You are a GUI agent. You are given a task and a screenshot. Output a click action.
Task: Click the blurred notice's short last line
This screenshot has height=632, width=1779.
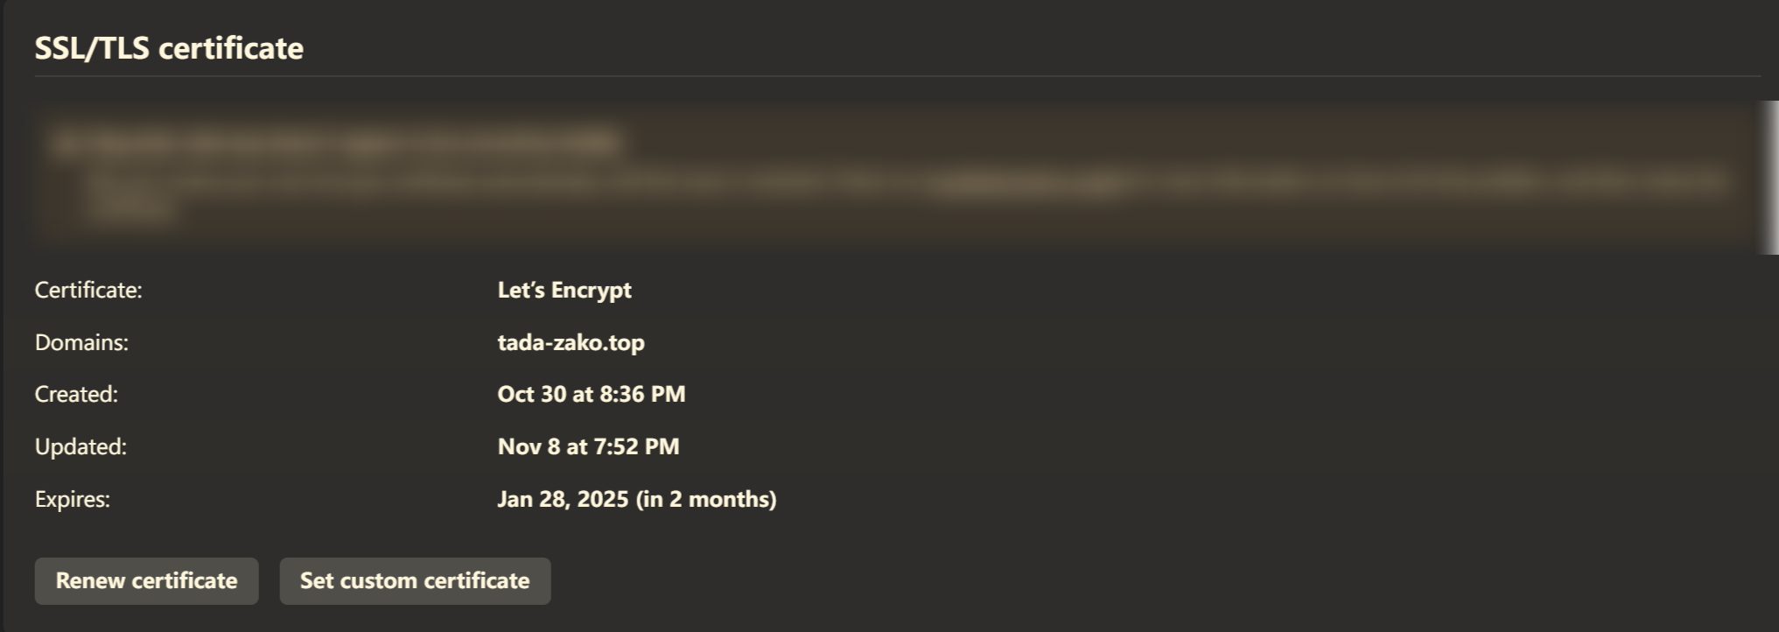pyautogui.click(x=131, y=213)
